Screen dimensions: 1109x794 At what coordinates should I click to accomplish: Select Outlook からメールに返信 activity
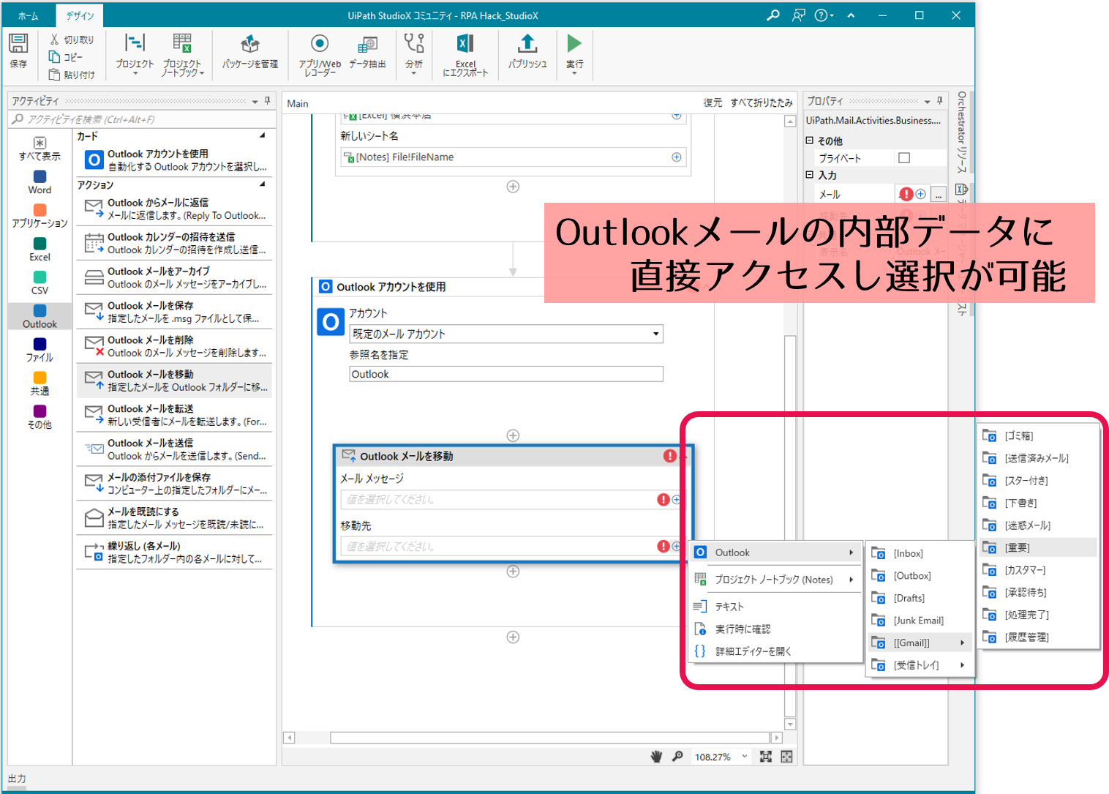coord(174,209)
